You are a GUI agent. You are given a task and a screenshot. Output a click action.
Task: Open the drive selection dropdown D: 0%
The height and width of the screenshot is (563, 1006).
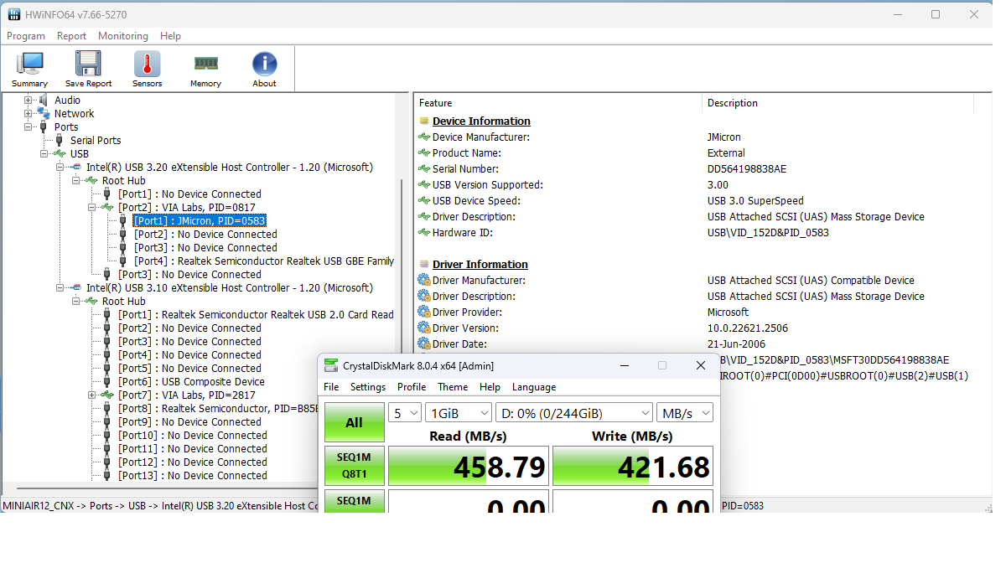(574, 413)
